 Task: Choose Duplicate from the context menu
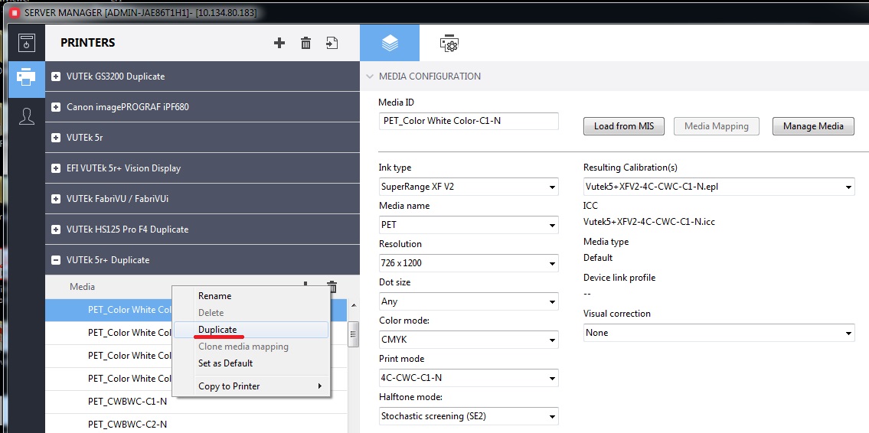pos(217,330)
